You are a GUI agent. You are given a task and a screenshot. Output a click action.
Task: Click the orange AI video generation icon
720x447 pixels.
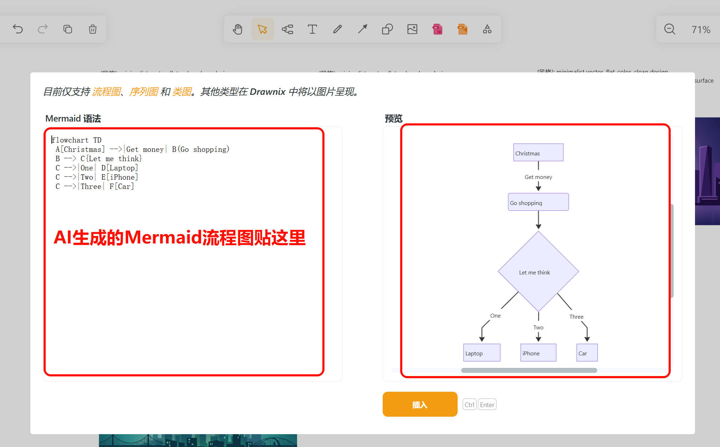(x=463, y=29)
